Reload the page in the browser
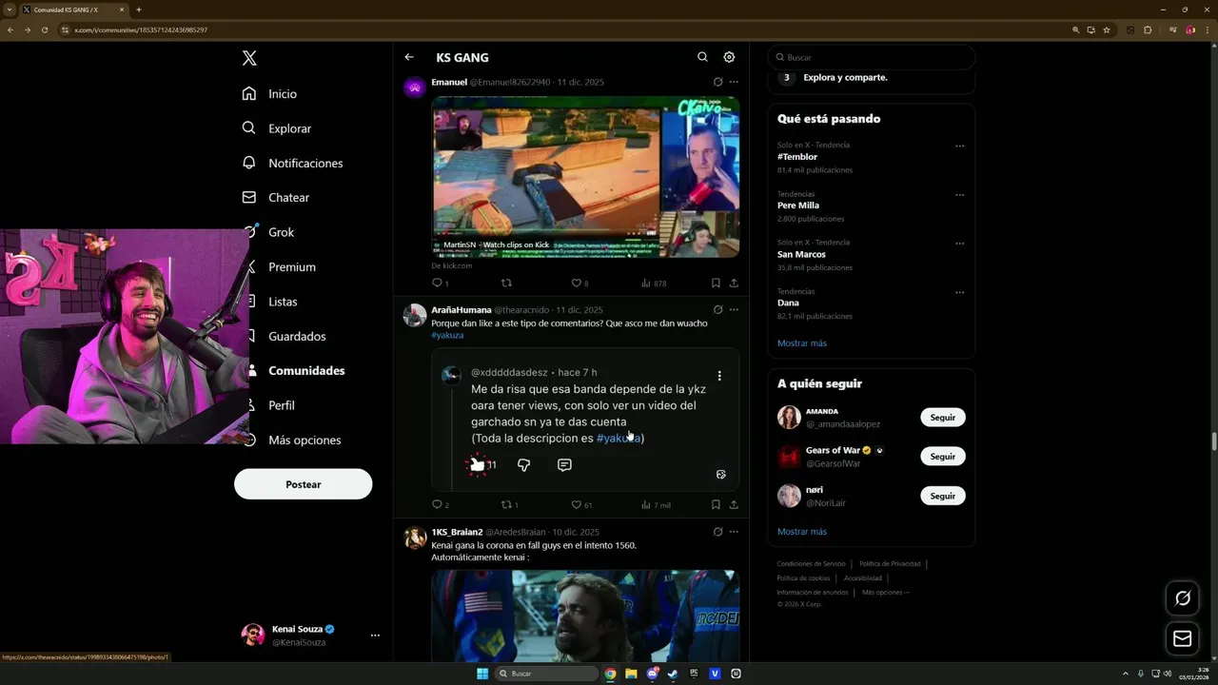 click(x=44, y=30)
